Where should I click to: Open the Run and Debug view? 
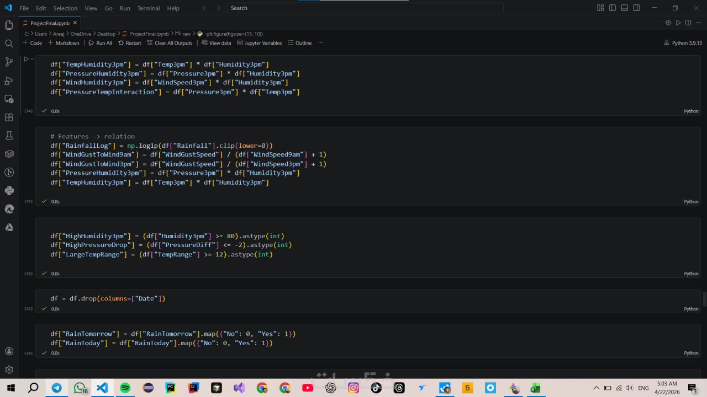click(9, 81)
